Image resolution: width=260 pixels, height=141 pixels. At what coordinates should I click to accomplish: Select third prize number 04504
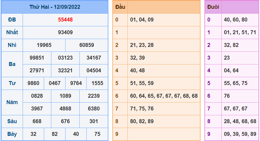94,70
